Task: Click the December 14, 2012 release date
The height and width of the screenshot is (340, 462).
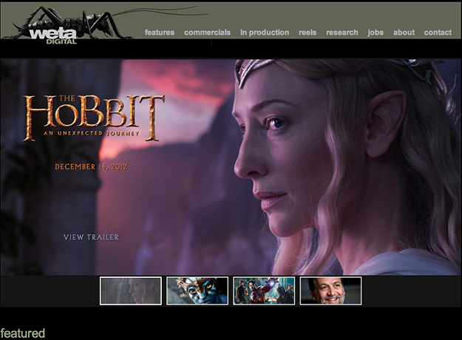Action: (x=91, y=167)
